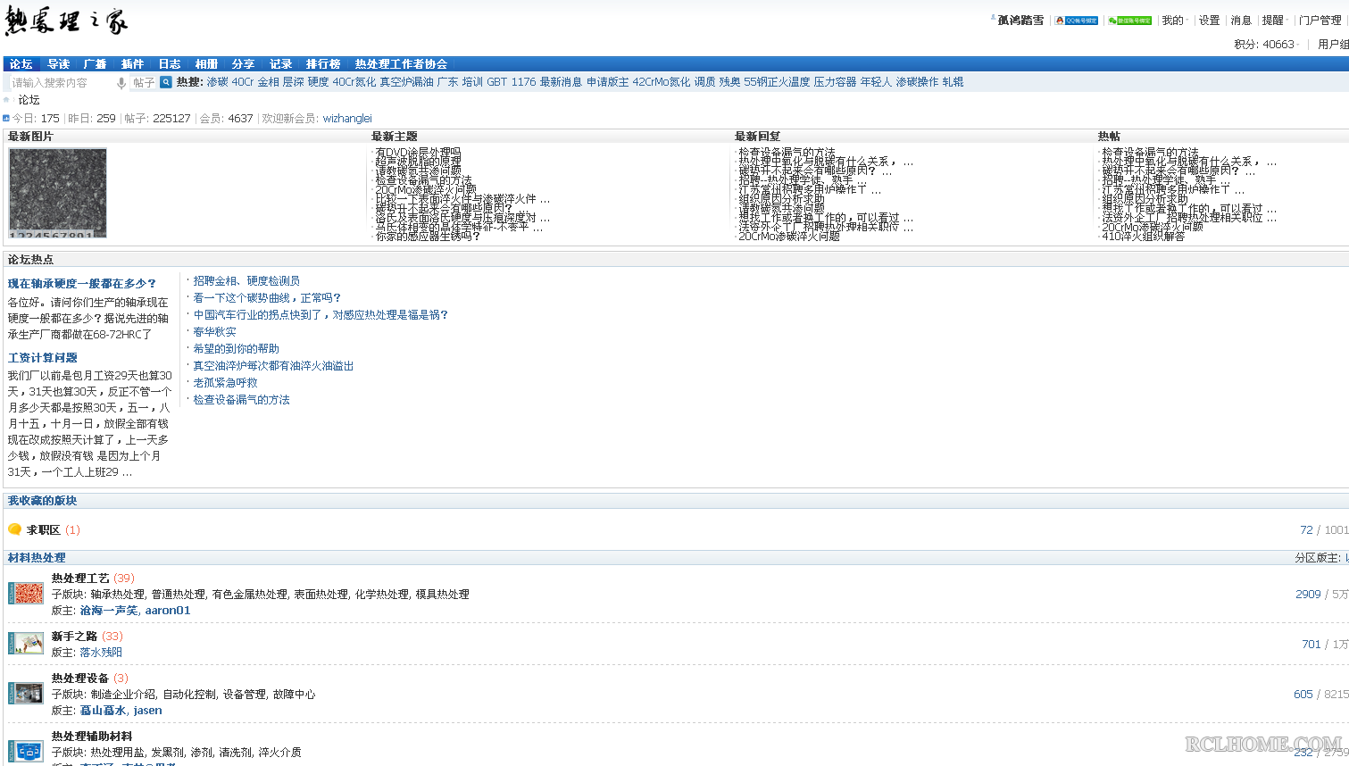Open the 新手之路 board title
This screenshot has width=1349, height=766.
pos(74,637)
